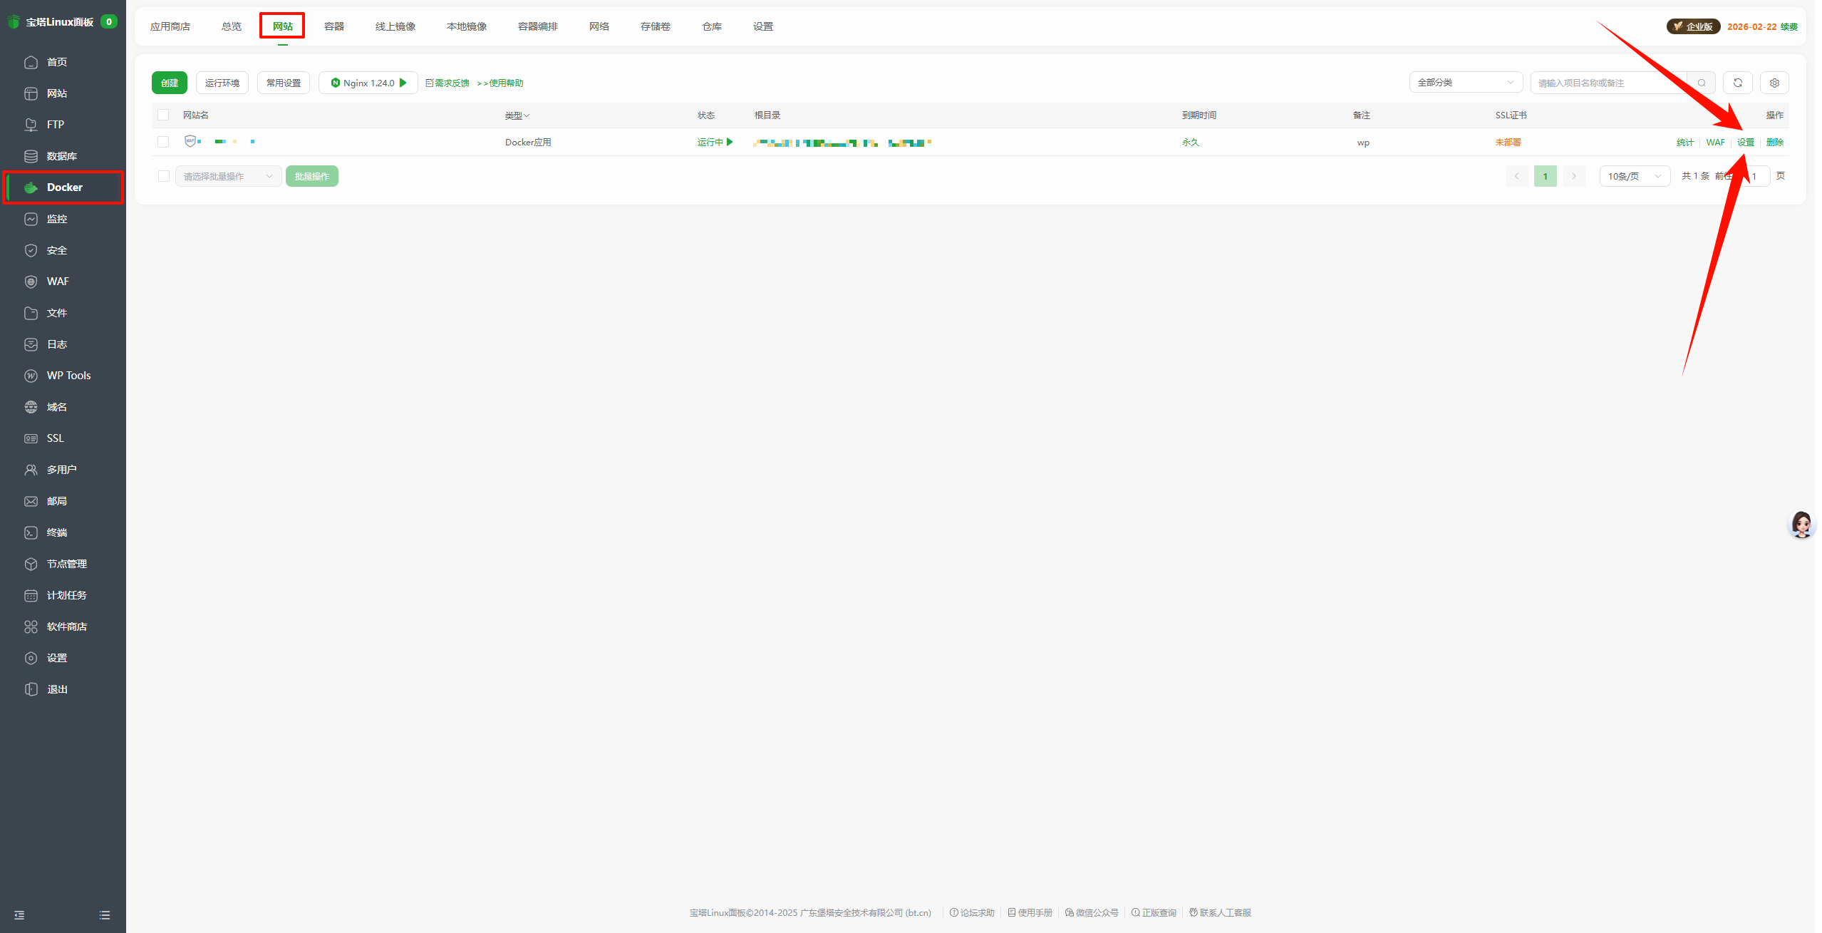1822x933 pixels.
Task: Open the 10条/页 page-size dropdown
Action: [1634, 175]
